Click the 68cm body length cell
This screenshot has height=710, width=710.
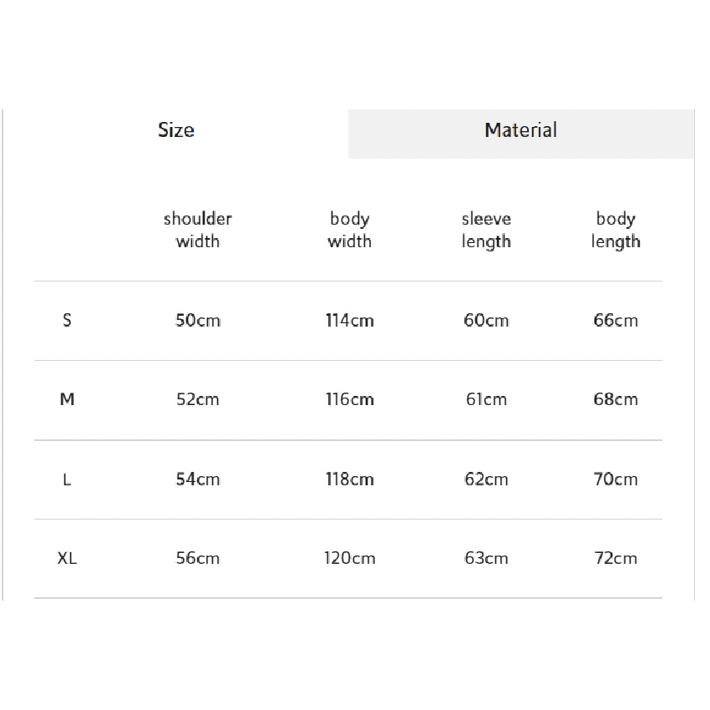[616, 399]
